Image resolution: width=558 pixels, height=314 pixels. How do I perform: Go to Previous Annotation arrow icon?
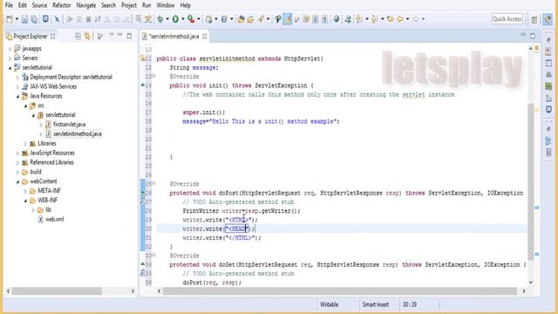374,19
